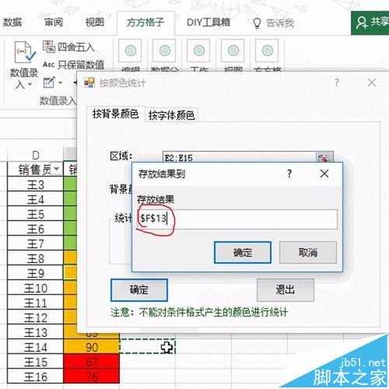Open the 方方格子 ribbon tab

coord(145,23)
